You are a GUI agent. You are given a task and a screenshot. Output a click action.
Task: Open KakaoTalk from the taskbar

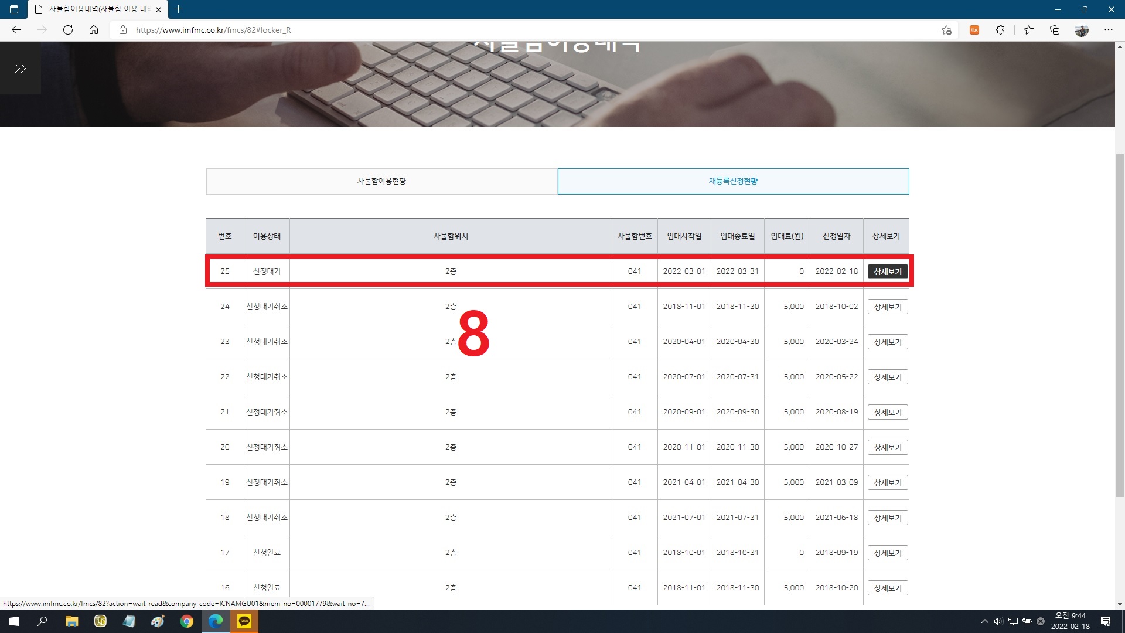244,621
